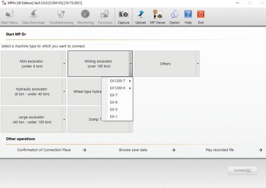Image resolution: width=266 pixels, height=188 pixels.
Task: Select the Monitoring gauge icon
Action: tap(85, 17)
